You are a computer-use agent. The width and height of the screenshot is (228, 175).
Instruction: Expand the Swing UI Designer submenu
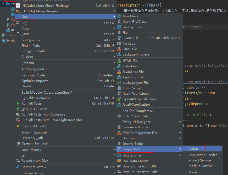(180, 122)
